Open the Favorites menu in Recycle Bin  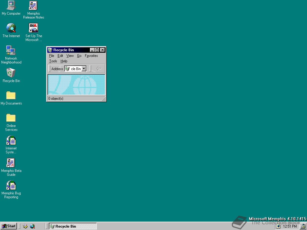(x=91, y=56)
